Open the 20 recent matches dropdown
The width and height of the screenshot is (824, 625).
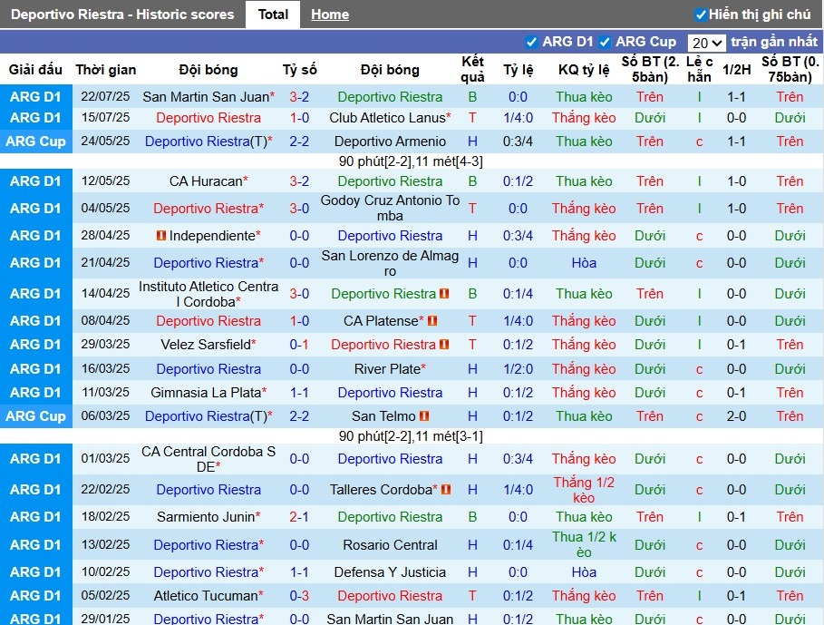706,43
